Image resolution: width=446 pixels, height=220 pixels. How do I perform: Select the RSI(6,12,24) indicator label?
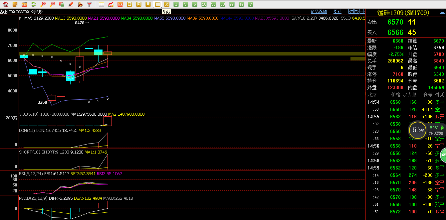31,173
